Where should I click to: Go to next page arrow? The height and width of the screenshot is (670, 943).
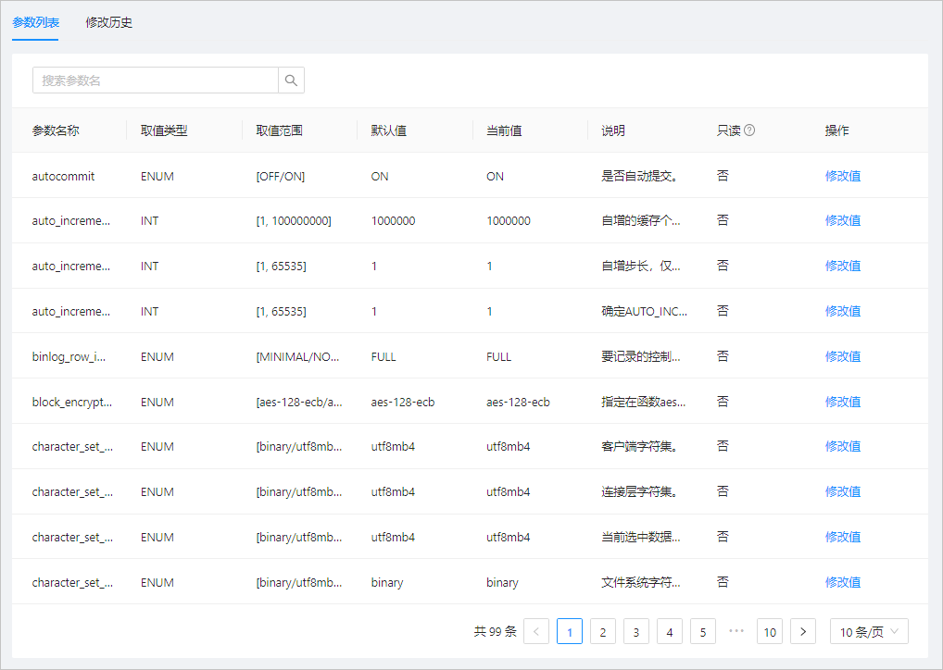pyautogui.click(x=803, y=631)
